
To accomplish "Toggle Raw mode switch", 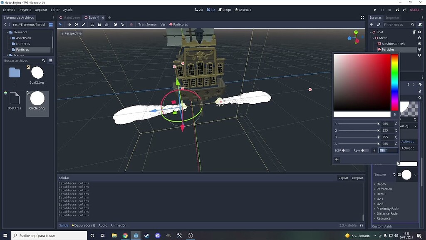I will pos(364,150).
